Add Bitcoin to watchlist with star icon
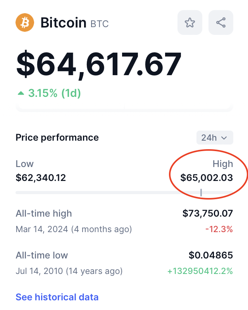 [189, 23]
